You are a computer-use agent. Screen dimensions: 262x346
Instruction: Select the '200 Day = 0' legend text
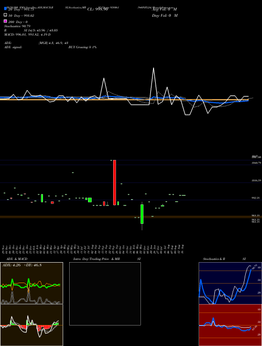pos(18,22)
